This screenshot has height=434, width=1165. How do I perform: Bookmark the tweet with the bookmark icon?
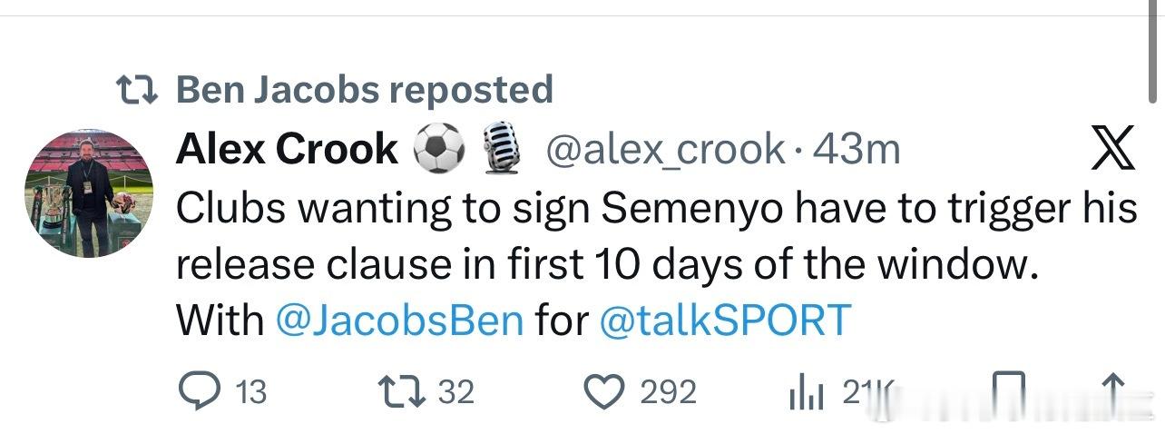point(1007,390)
